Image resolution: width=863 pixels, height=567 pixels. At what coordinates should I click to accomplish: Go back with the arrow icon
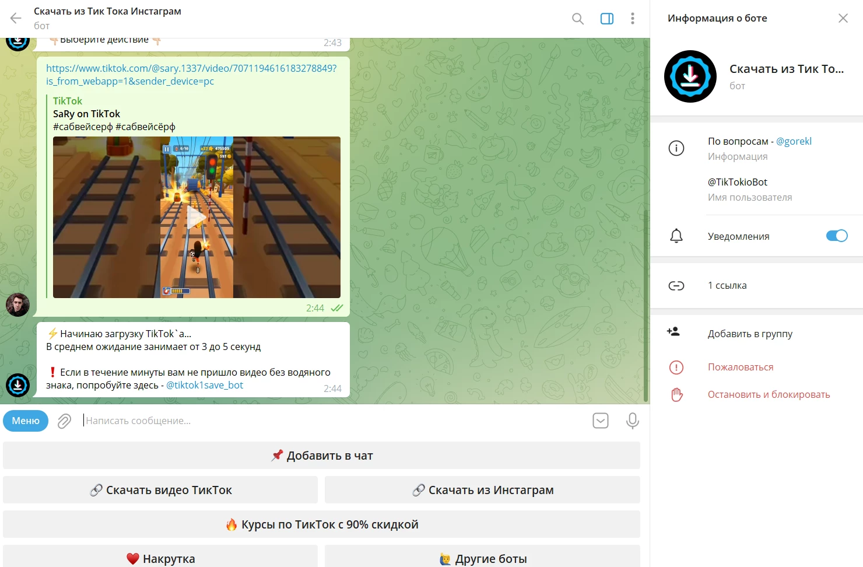[16, 19]
